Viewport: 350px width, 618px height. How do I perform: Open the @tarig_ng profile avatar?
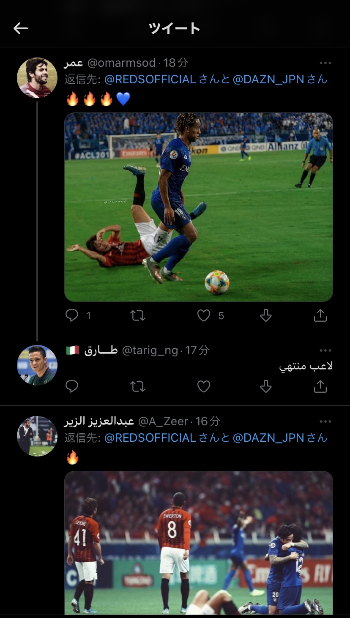(37, 365)
